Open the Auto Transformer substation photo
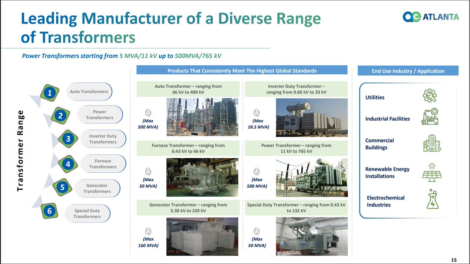The width and height of the screenshot is (470, 264). point(202,117)
